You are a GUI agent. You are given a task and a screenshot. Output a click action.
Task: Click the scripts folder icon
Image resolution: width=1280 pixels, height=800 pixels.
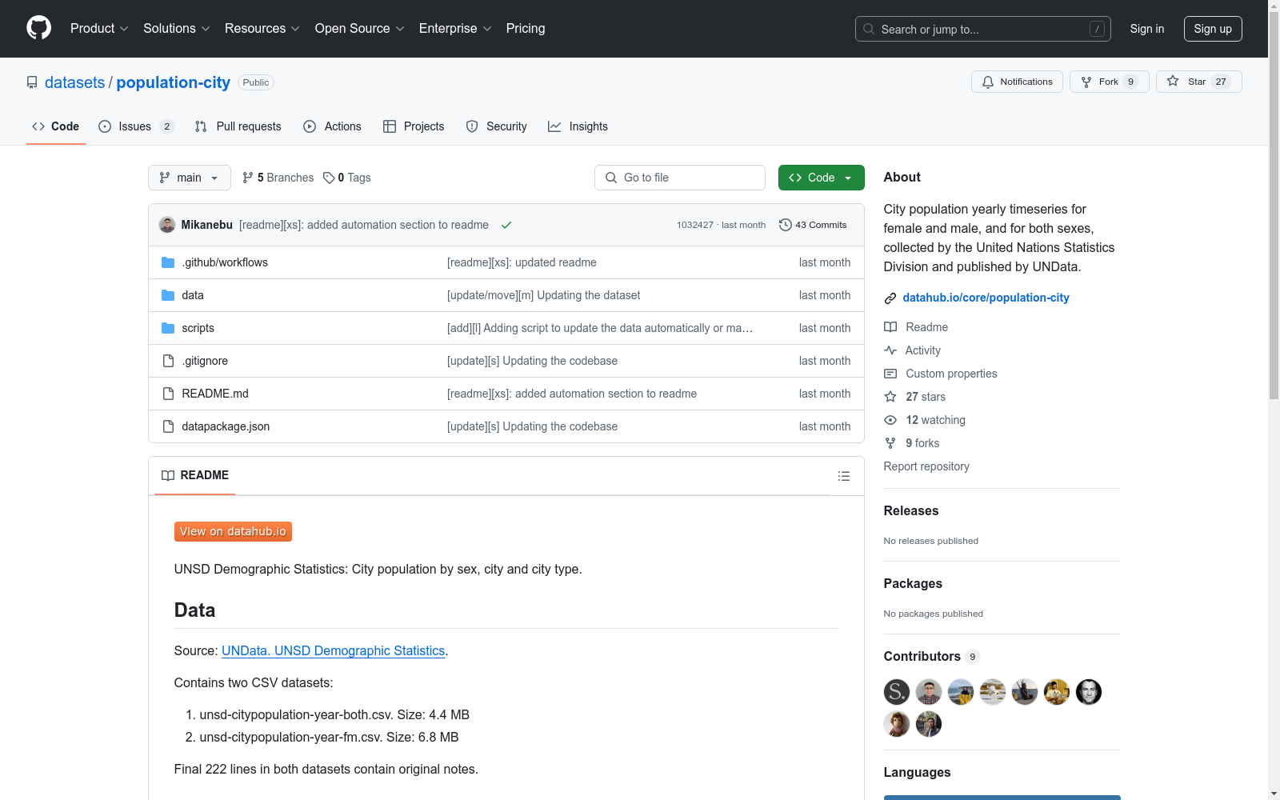168,328
